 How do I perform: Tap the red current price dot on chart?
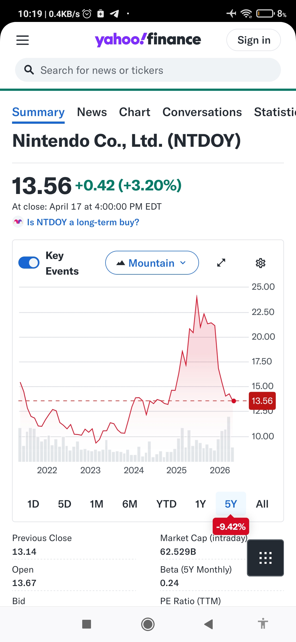tap(234, 401)
